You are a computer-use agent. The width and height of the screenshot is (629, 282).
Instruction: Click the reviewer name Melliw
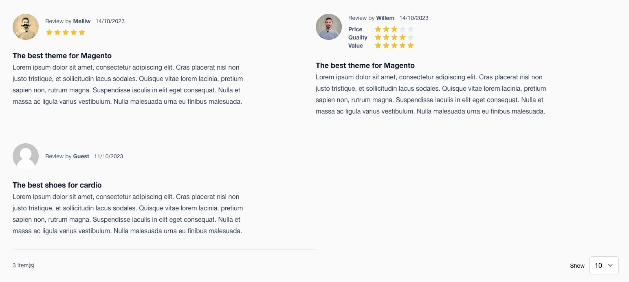coord(82,21)
